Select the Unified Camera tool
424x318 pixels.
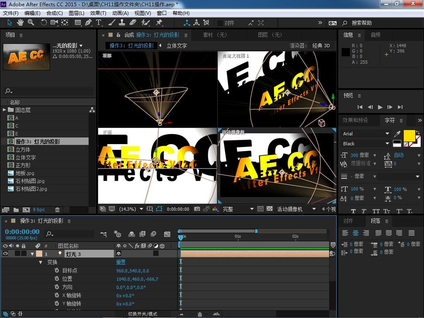(54, 23)
